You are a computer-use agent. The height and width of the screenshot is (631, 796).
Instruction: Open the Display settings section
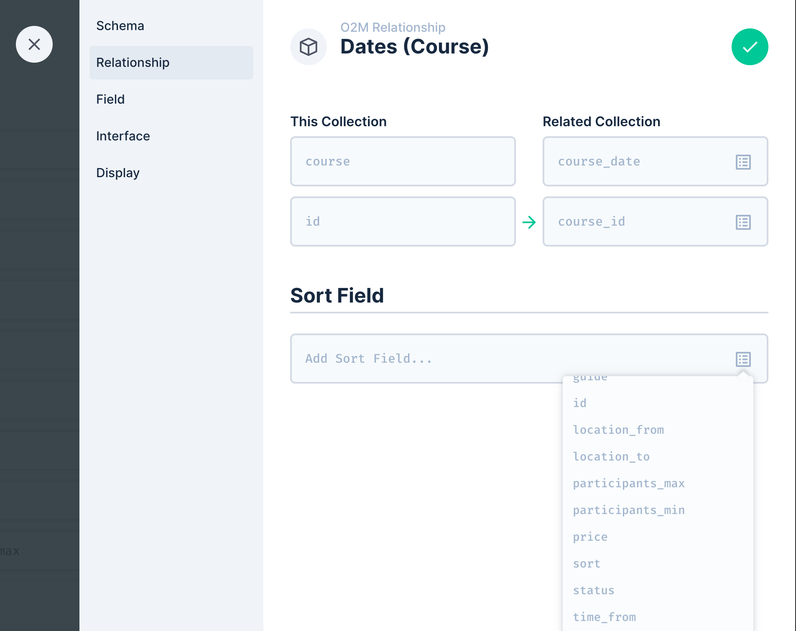click(118, 173)
